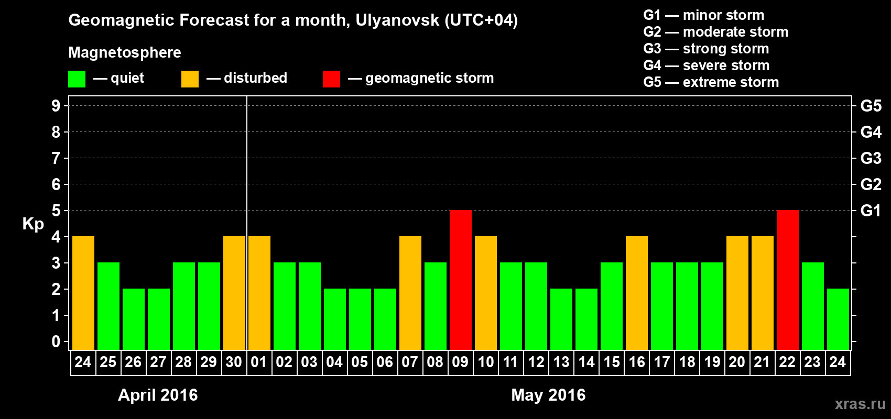The image size is (891, 419).
Task: Click the 'G2 — moderate storm' legend line
Action: [x=716, y=32]
